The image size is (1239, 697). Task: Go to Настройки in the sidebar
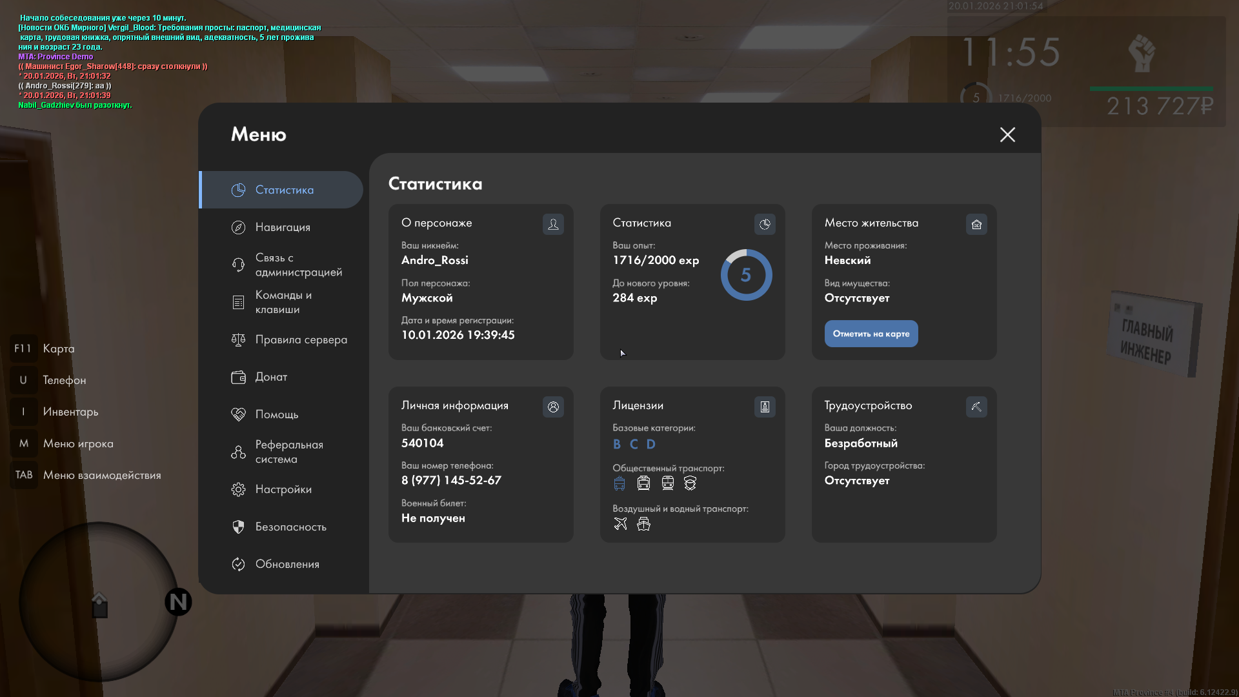(x=283, y=489)
